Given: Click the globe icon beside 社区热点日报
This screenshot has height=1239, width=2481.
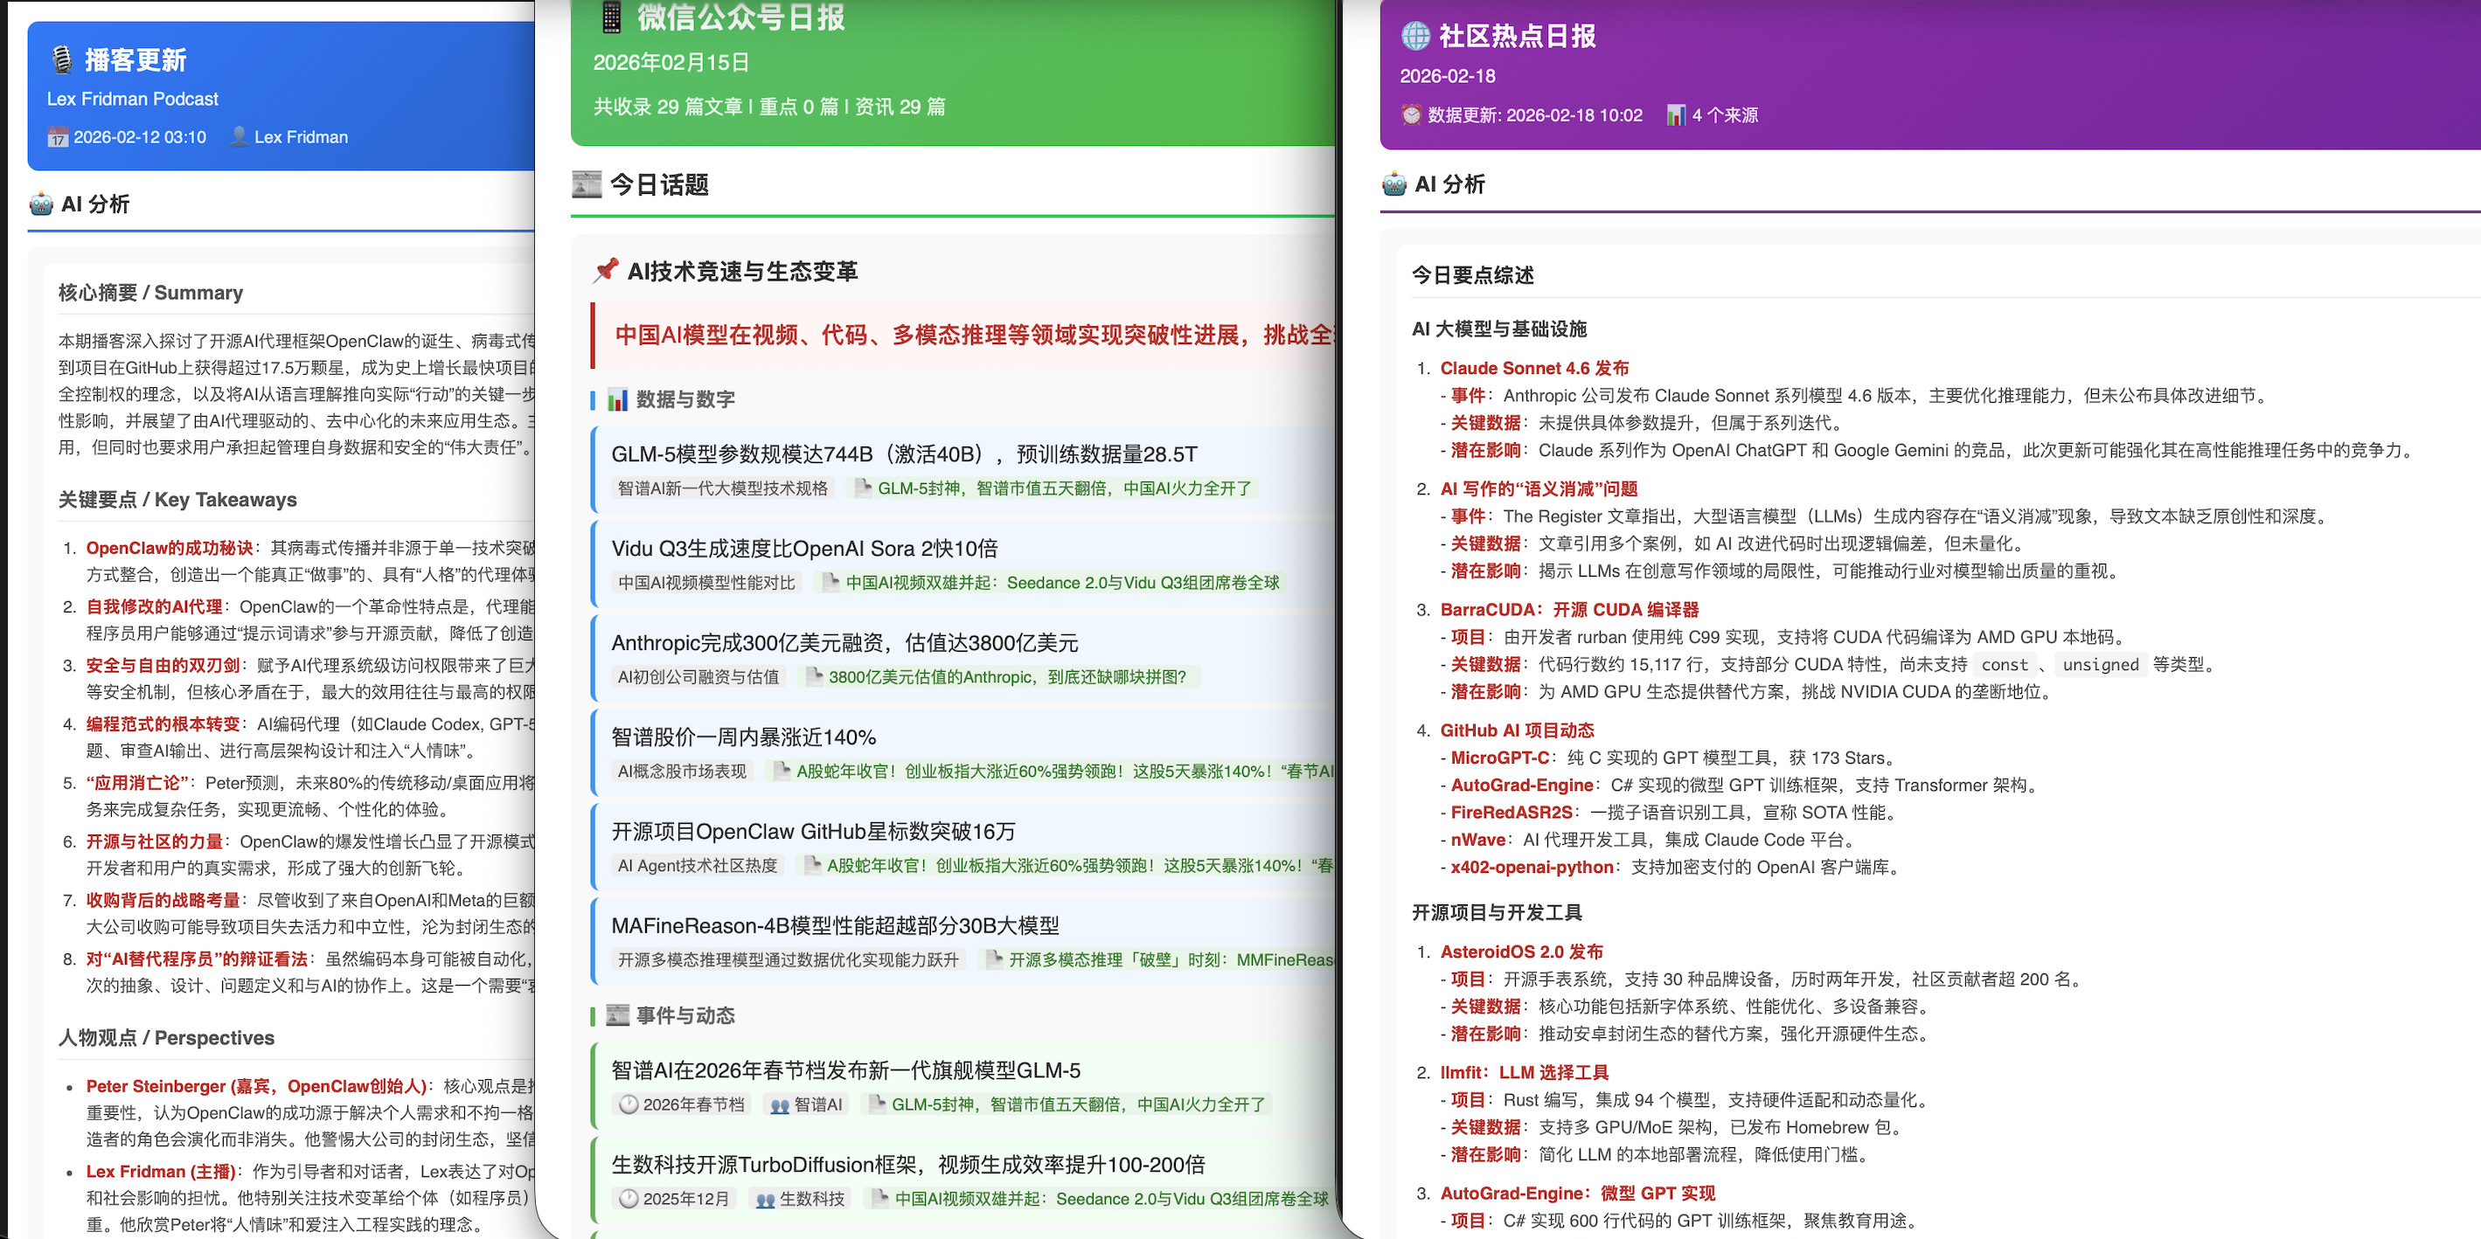Looking at the screenshot, I should point(1414,36).
